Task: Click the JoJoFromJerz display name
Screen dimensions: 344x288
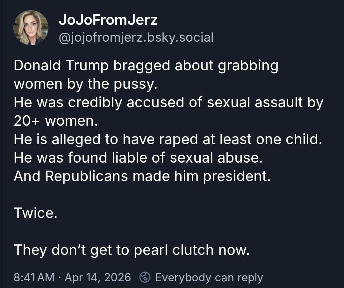Action: tap(108, 21)
